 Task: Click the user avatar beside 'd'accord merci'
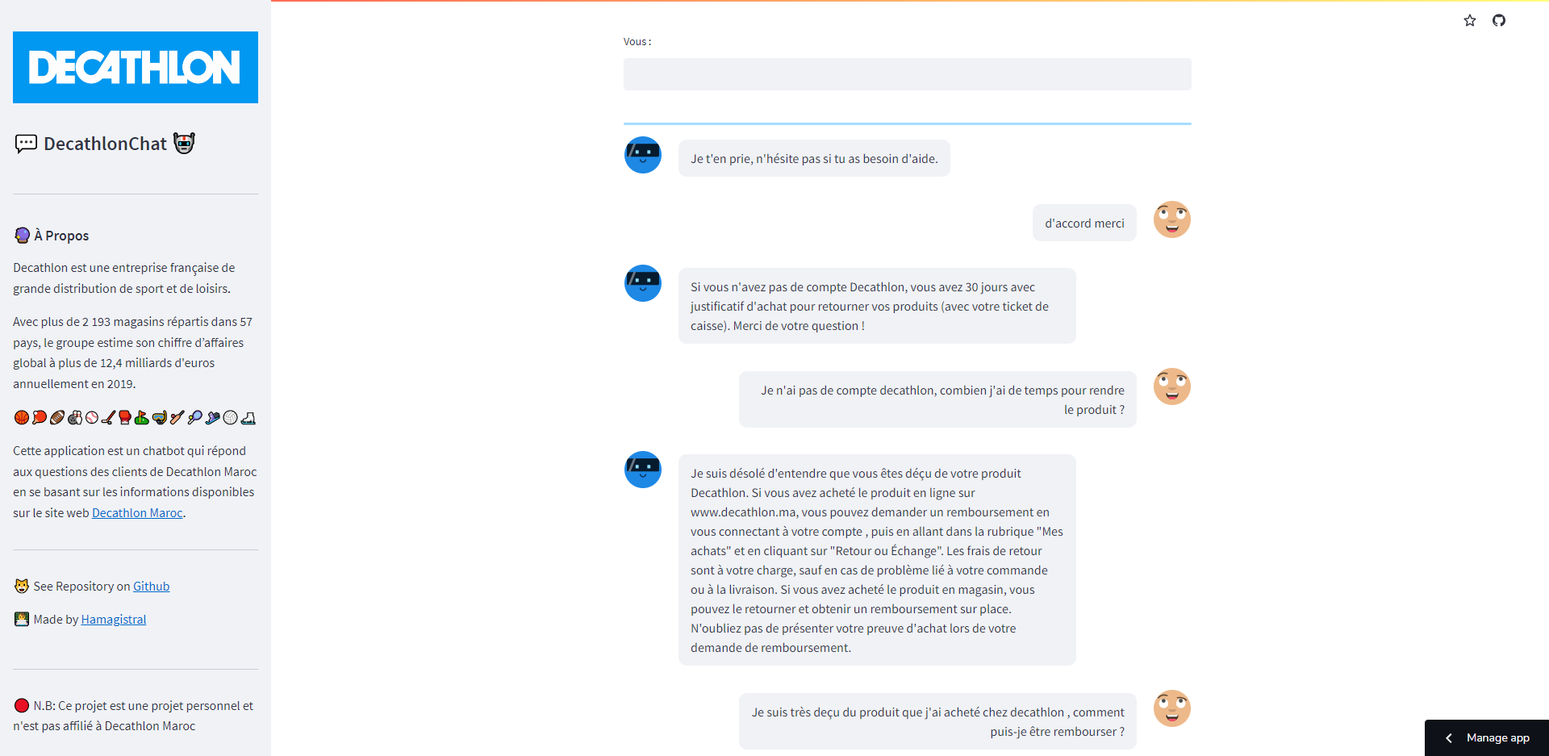1172,219
